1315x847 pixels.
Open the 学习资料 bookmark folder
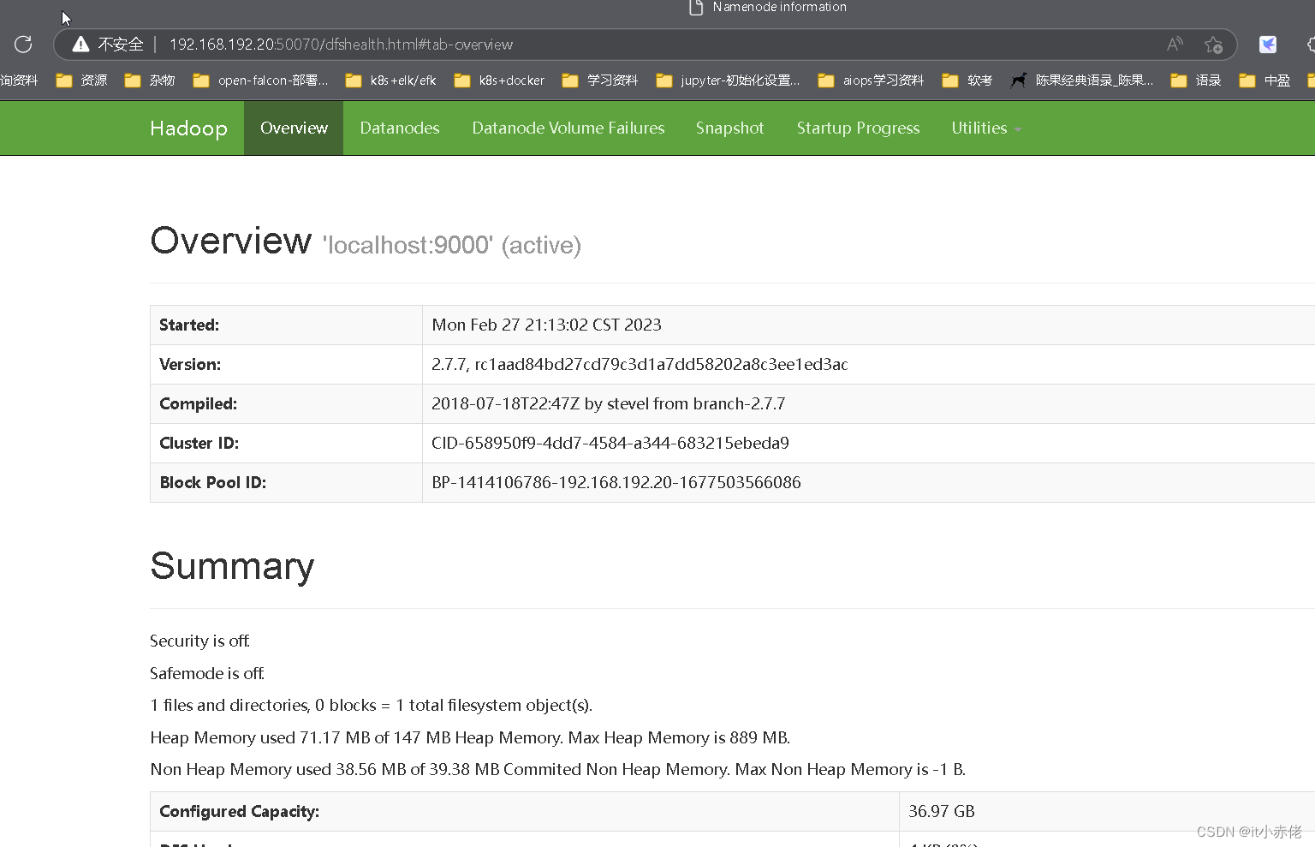[x=599, y=81]
